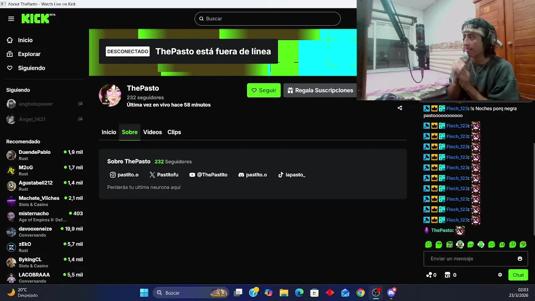Image resolution: width=535 pixels, height=301 pixels.
Task: Open Instagram link pastito.o
Action: tap(124, 175)
